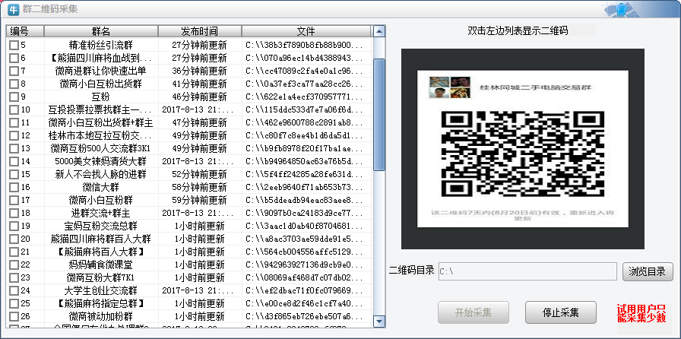Check the box for row 5
This screenshot has width=681, height=339.
[14, 45]
